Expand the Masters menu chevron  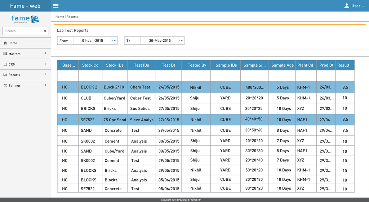(x=45, y=53)
